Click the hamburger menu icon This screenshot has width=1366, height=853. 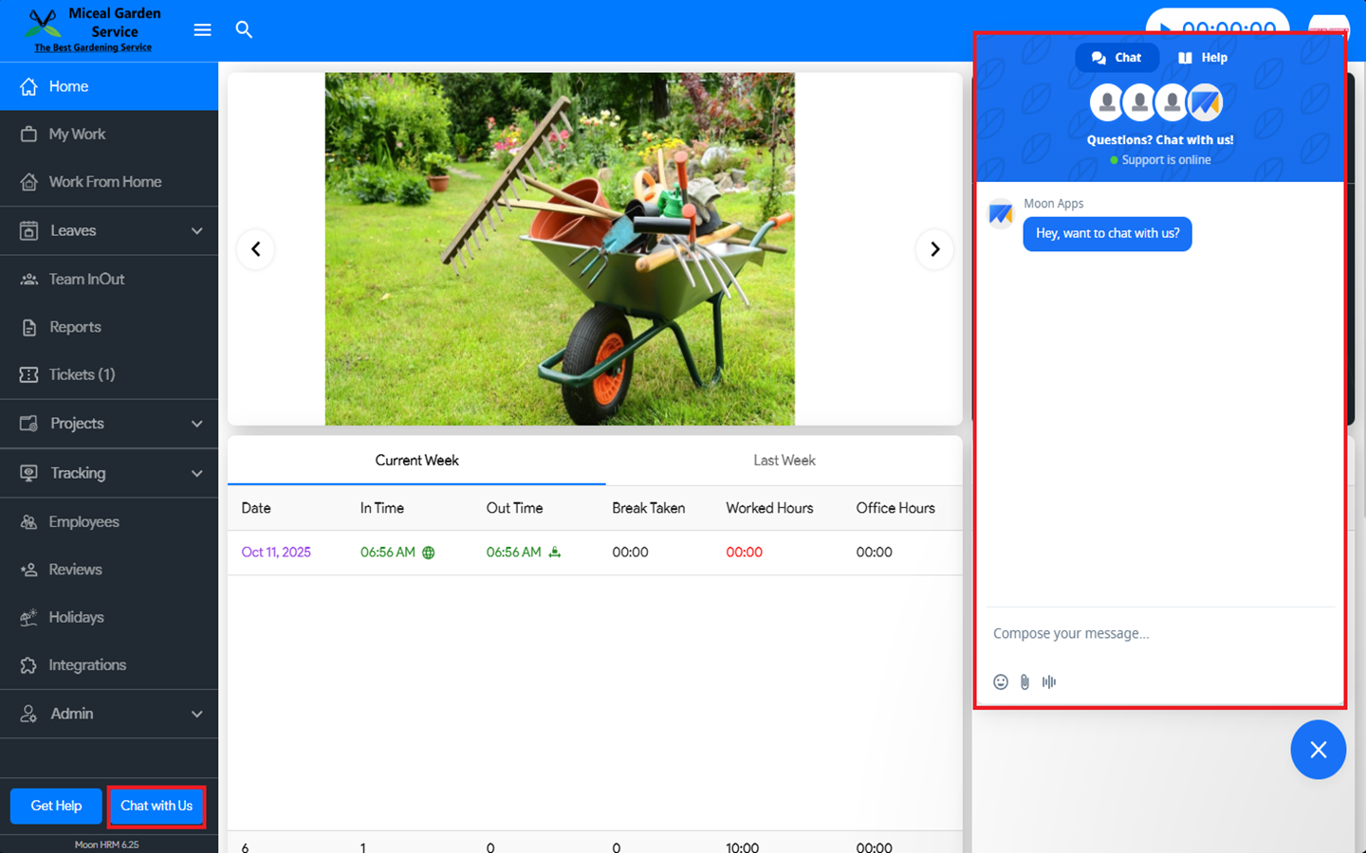click(202, 30)
